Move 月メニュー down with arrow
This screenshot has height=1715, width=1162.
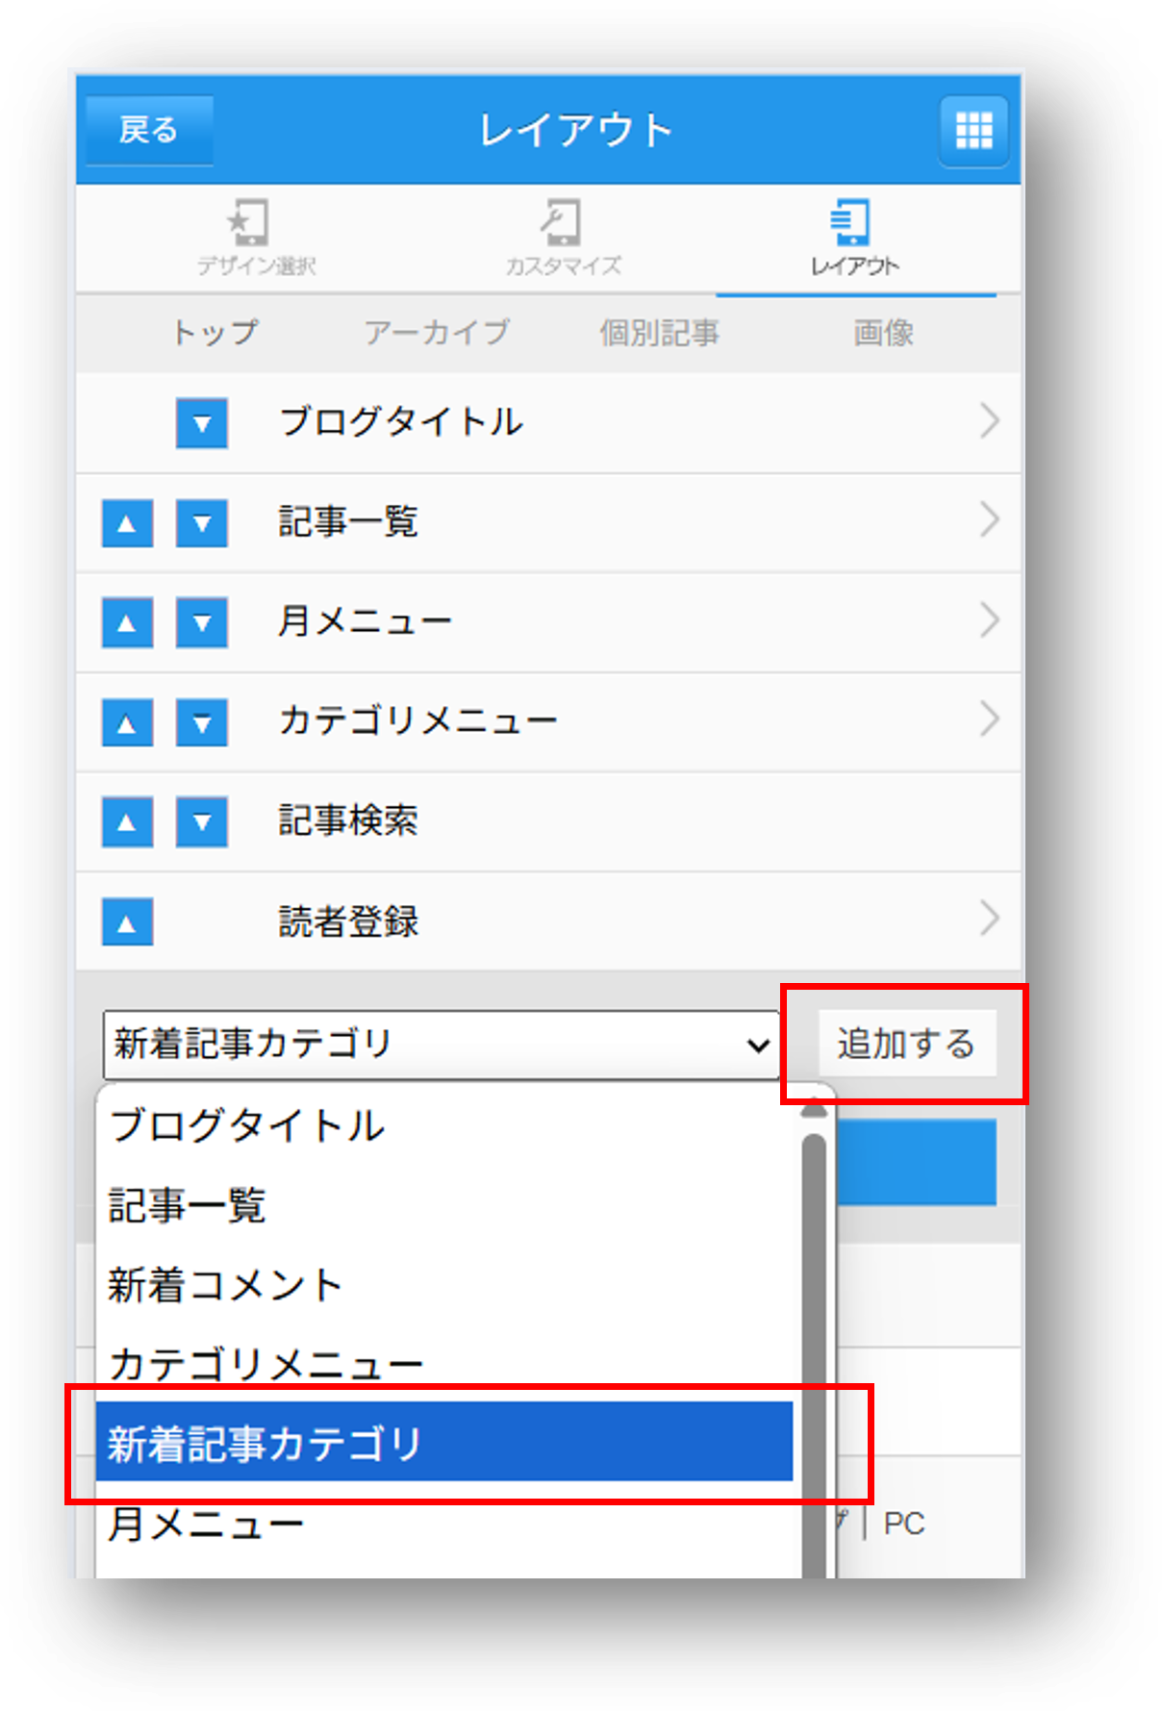pyautogui.click(x=202, y=622)
